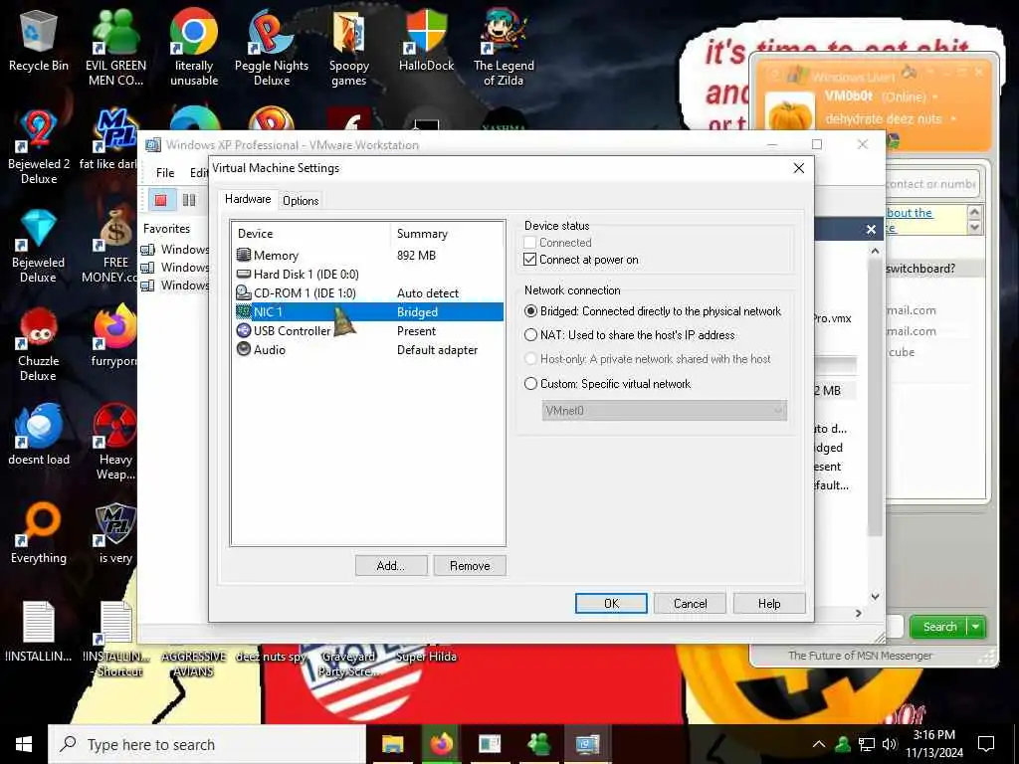
Task: Open the File menu in VMware
Action: pyautogui.click(x=165, y=172)
